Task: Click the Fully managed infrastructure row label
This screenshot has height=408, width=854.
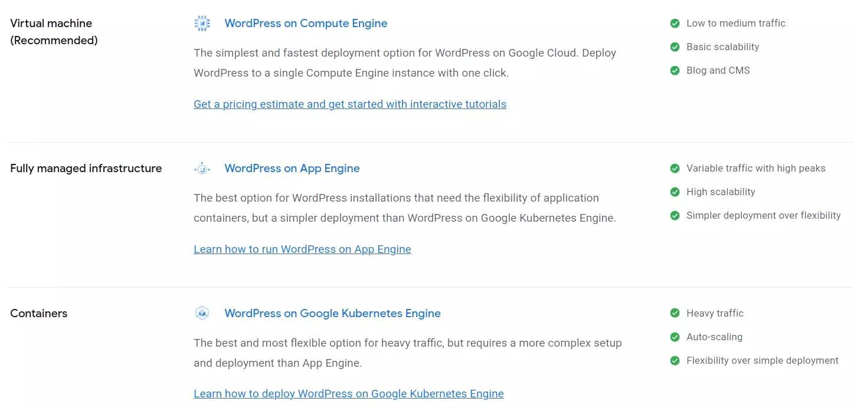Action: [86, 169]
